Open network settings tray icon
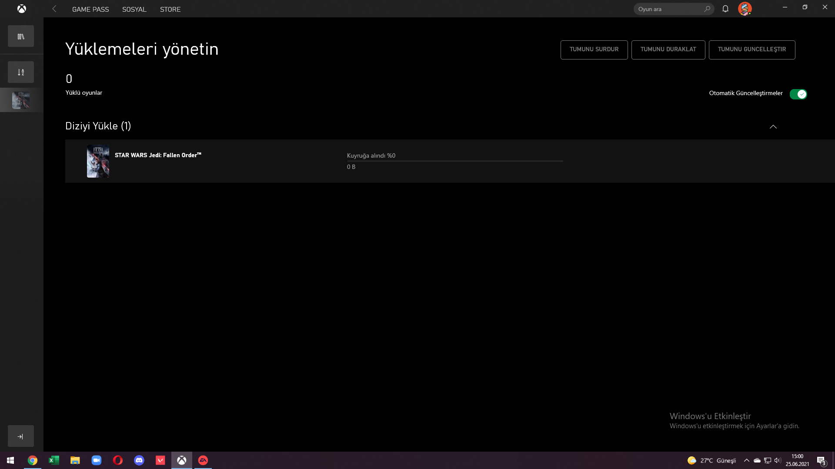Viewport: 835px width, 469px height. pyautogui.click(x=768, y=460)
